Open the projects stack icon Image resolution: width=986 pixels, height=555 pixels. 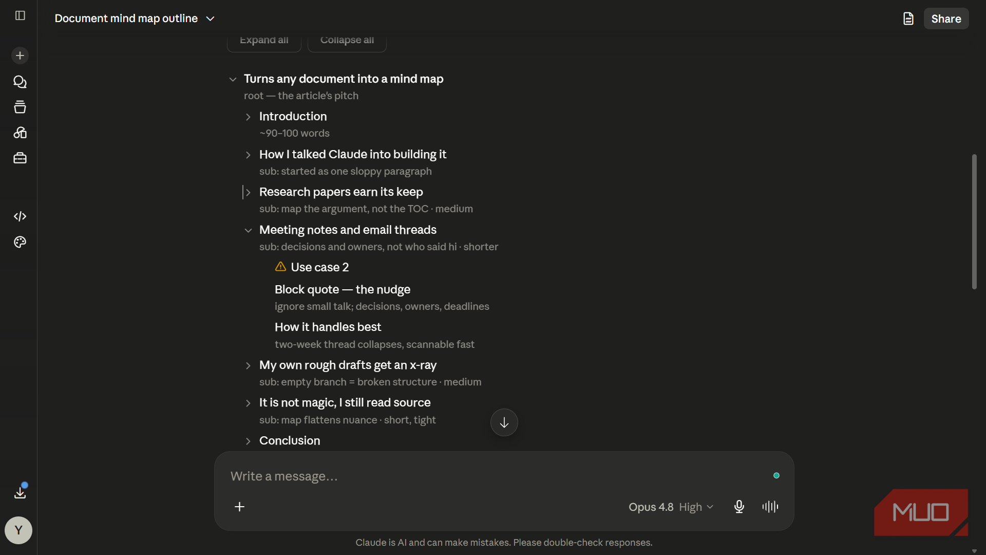click(20, 107)
